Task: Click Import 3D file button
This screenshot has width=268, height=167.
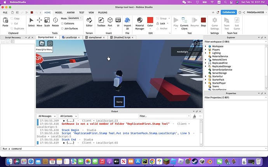Action: 127,23
